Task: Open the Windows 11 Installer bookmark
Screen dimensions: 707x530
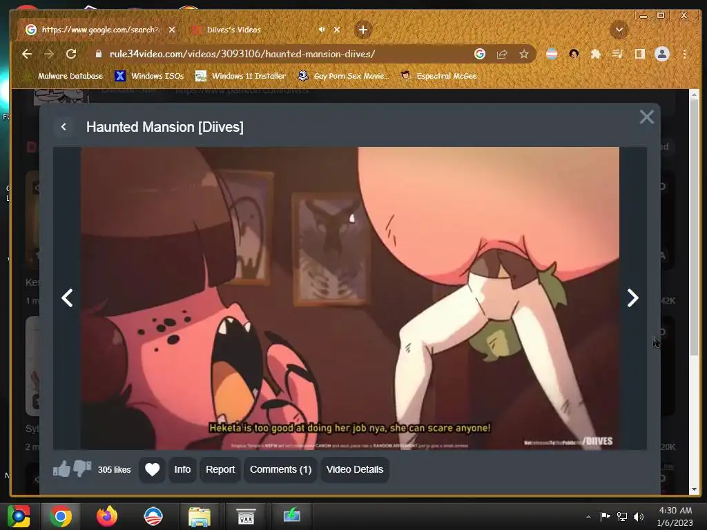Action: coord(241,76)
